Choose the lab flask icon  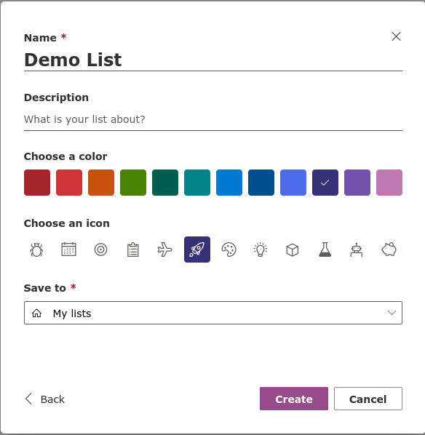click(x=325, y=250)
